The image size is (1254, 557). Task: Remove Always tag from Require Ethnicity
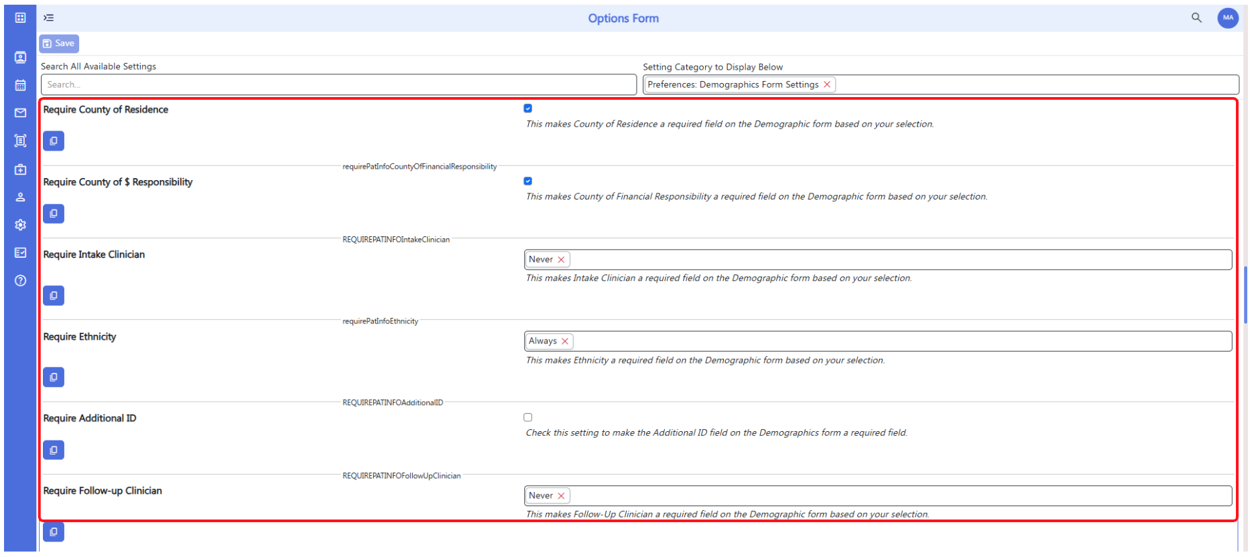click(x=565, y=341)
